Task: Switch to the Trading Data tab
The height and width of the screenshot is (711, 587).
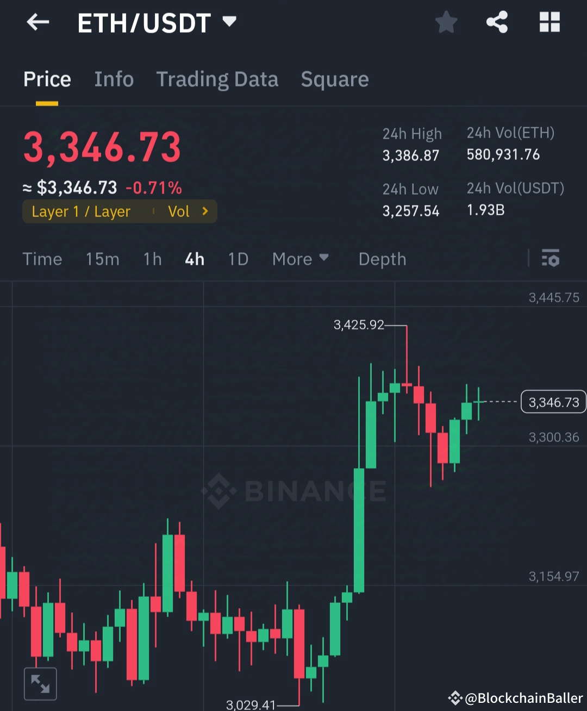Action: click(217, 79)
